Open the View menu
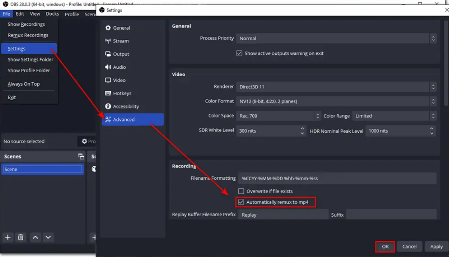 pos(35,14)
